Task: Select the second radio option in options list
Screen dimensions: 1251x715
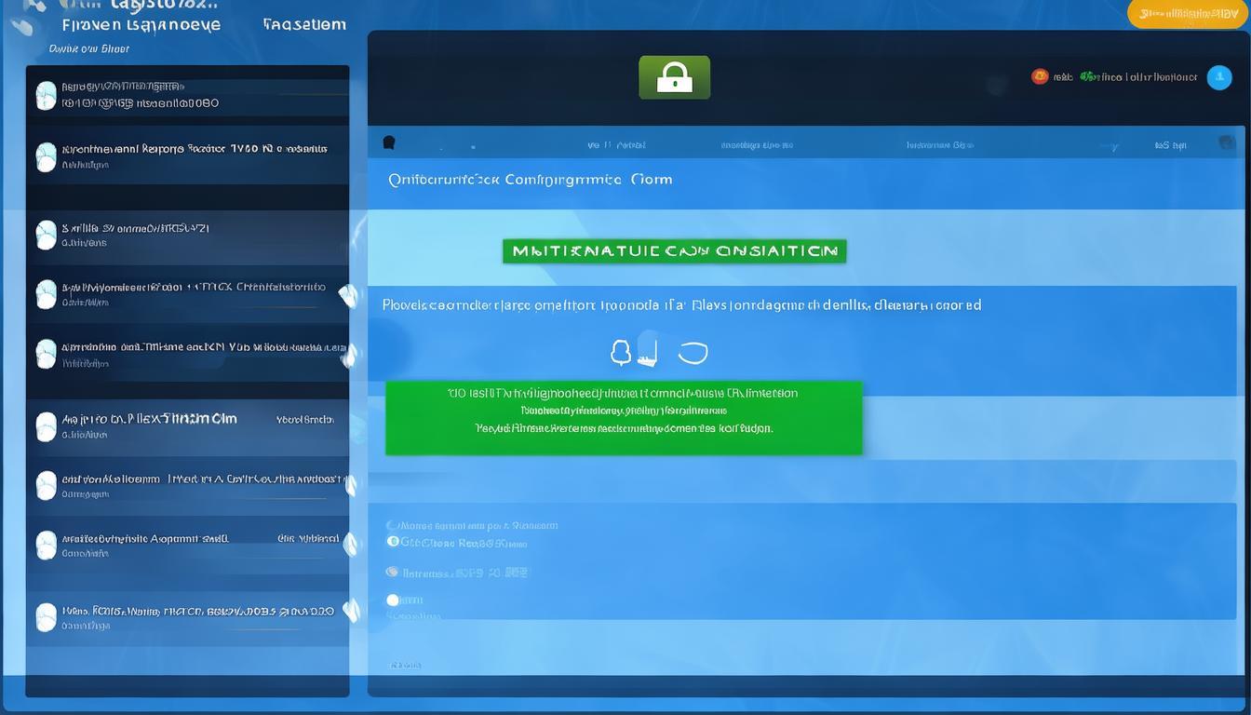Action: (393, 542)
